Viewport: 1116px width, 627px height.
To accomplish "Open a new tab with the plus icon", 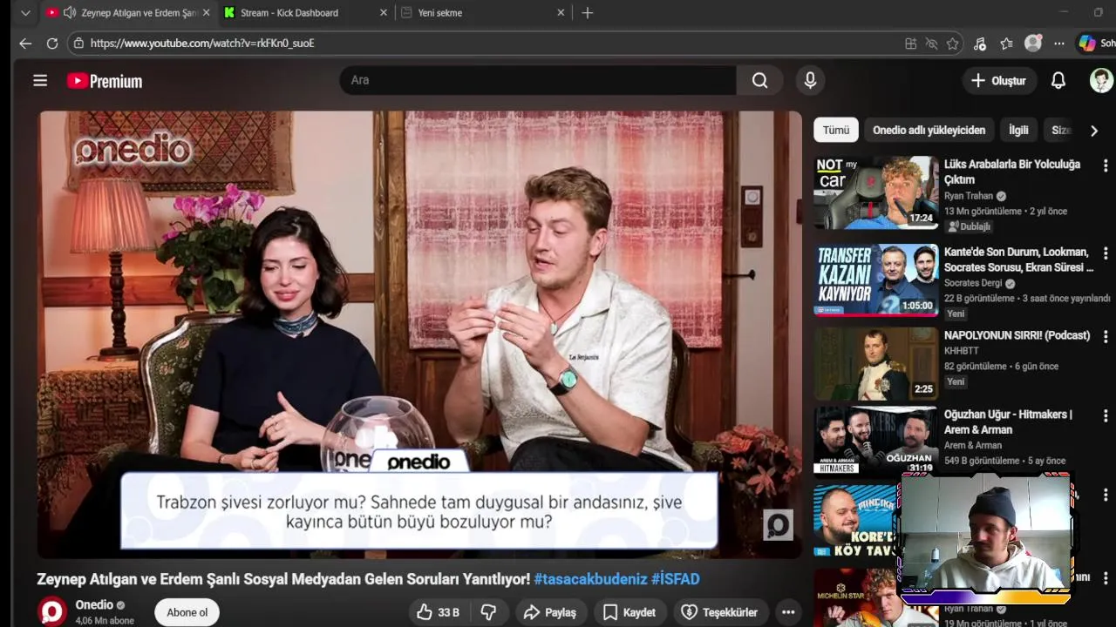I will click(x=588, y=13).
